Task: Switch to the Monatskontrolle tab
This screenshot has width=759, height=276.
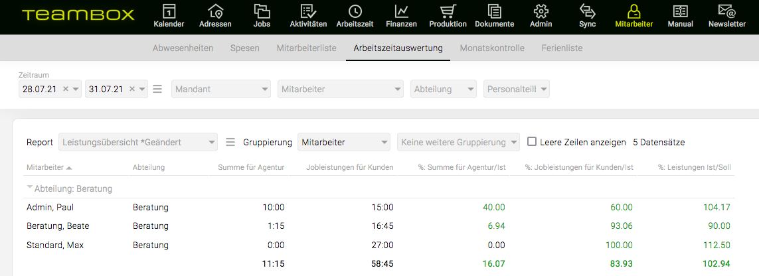Action: pos(492,48)
